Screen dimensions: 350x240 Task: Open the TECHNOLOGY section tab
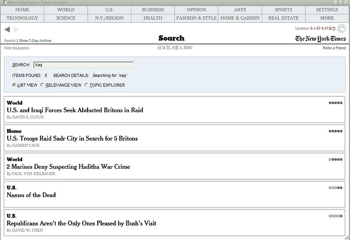tap(22, 18)
